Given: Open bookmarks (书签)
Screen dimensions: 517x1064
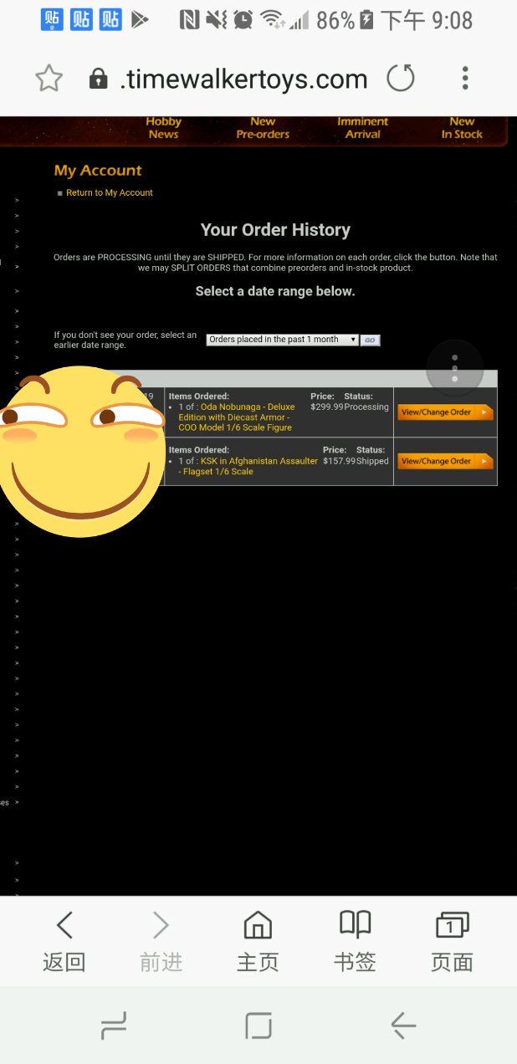Looking at the screenshot, I should pos(355,942).
